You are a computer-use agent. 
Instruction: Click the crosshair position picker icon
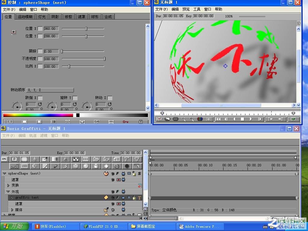point(13,32)
